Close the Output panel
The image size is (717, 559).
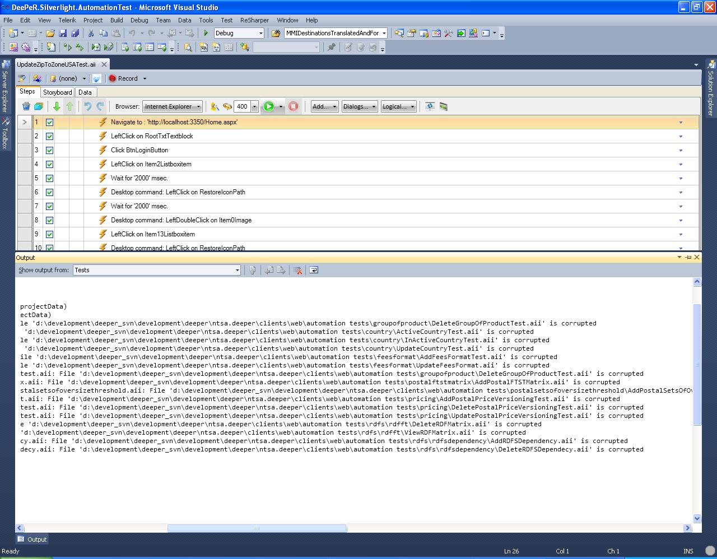[697, 257]
